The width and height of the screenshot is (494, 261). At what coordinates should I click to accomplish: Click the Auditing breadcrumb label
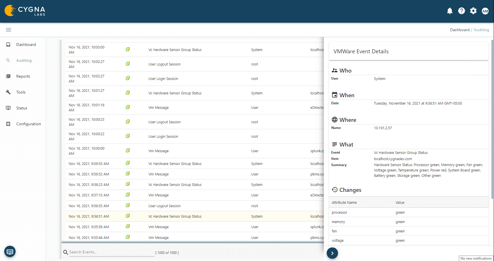coord(481,30)
